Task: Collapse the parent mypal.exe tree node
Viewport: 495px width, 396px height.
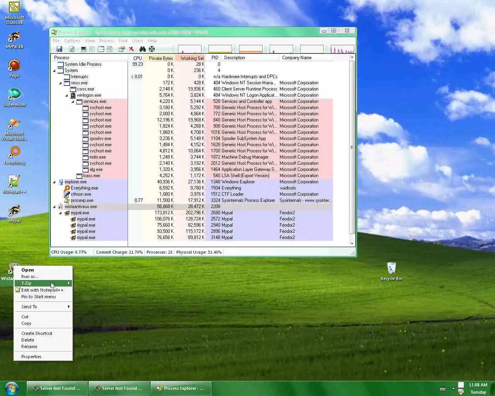Action: [x=60, y=213]
